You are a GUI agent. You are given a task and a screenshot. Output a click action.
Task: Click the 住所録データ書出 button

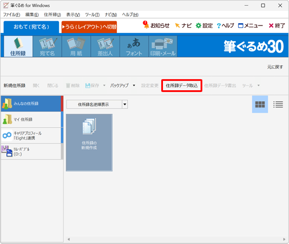pos(220,86)
